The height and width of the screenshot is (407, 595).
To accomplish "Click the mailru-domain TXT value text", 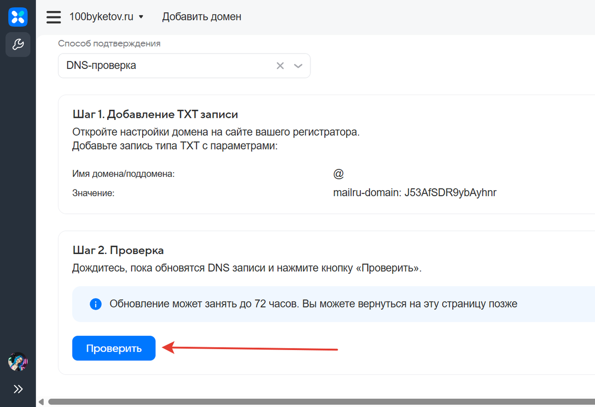I will [x=415, y=192].
